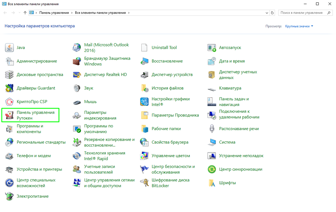Expand the address bar history dropdown arrow
Image resolution: width=336 pixels, height=212 pixels.
click(x=267, y=13)
